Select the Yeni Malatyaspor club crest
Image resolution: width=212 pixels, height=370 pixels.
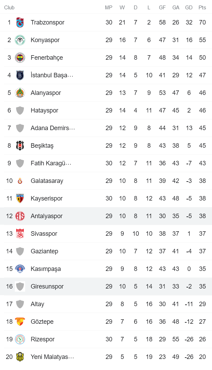(x=20, y=357)
